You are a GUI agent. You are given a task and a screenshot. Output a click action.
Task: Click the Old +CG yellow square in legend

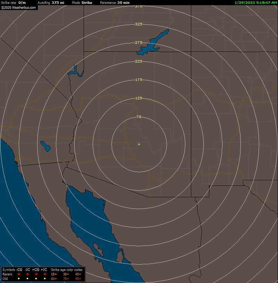click(x=36, y=278)
